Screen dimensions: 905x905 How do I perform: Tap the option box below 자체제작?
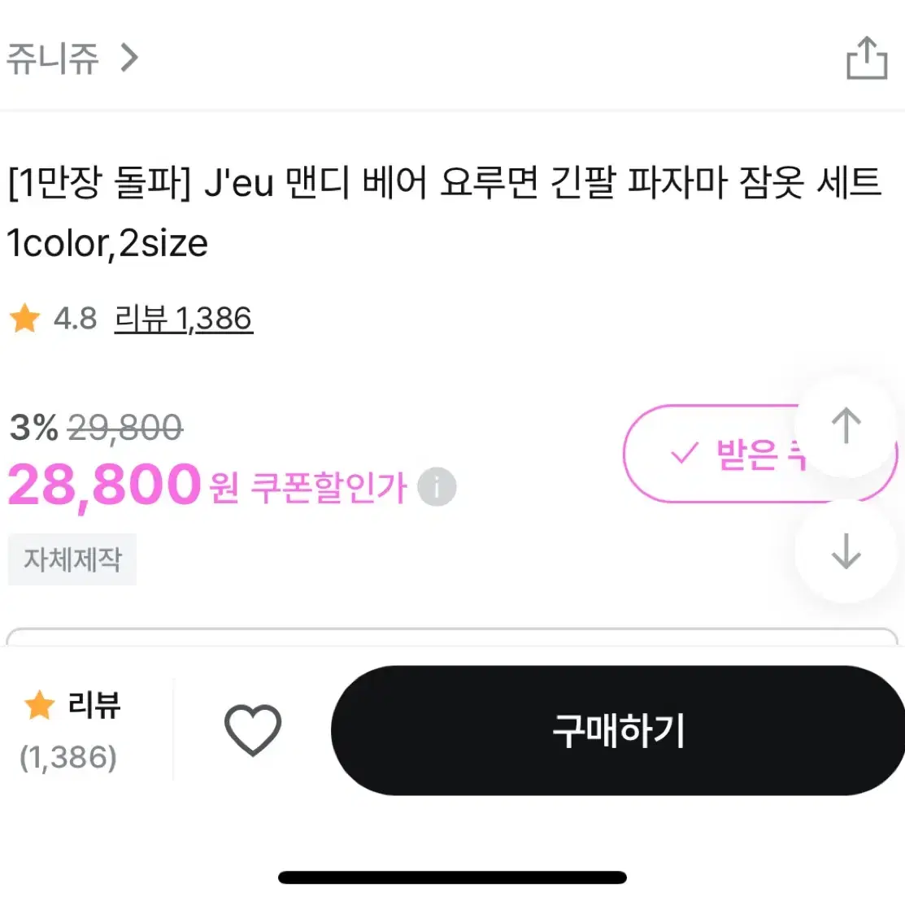(x=452, y=636)
